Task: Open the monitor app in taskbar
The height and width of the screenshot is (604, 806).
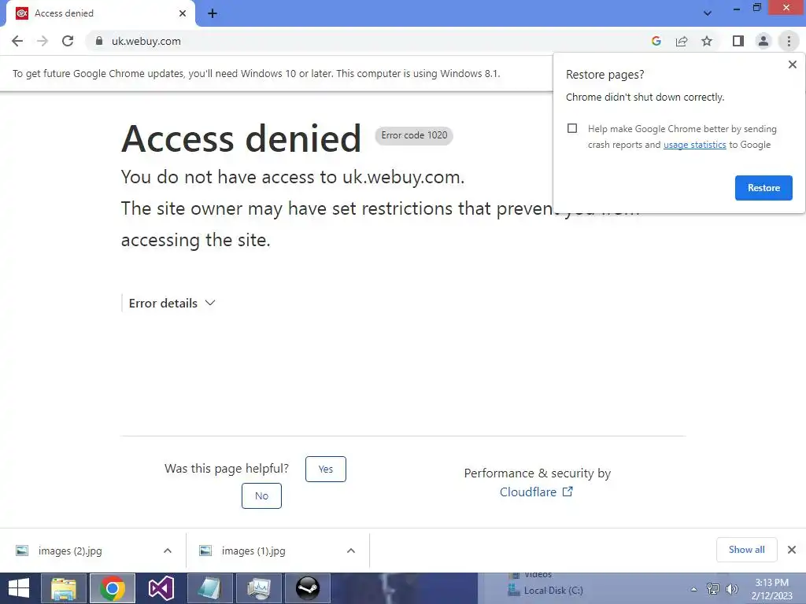Action: [x=258, y=588]
